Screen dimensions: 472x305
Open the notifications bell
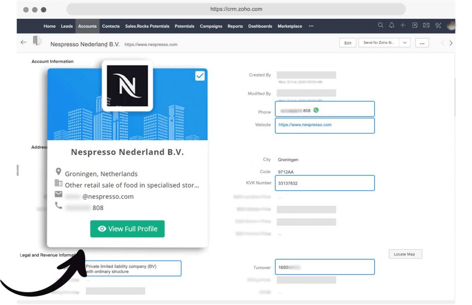(391, 26)
